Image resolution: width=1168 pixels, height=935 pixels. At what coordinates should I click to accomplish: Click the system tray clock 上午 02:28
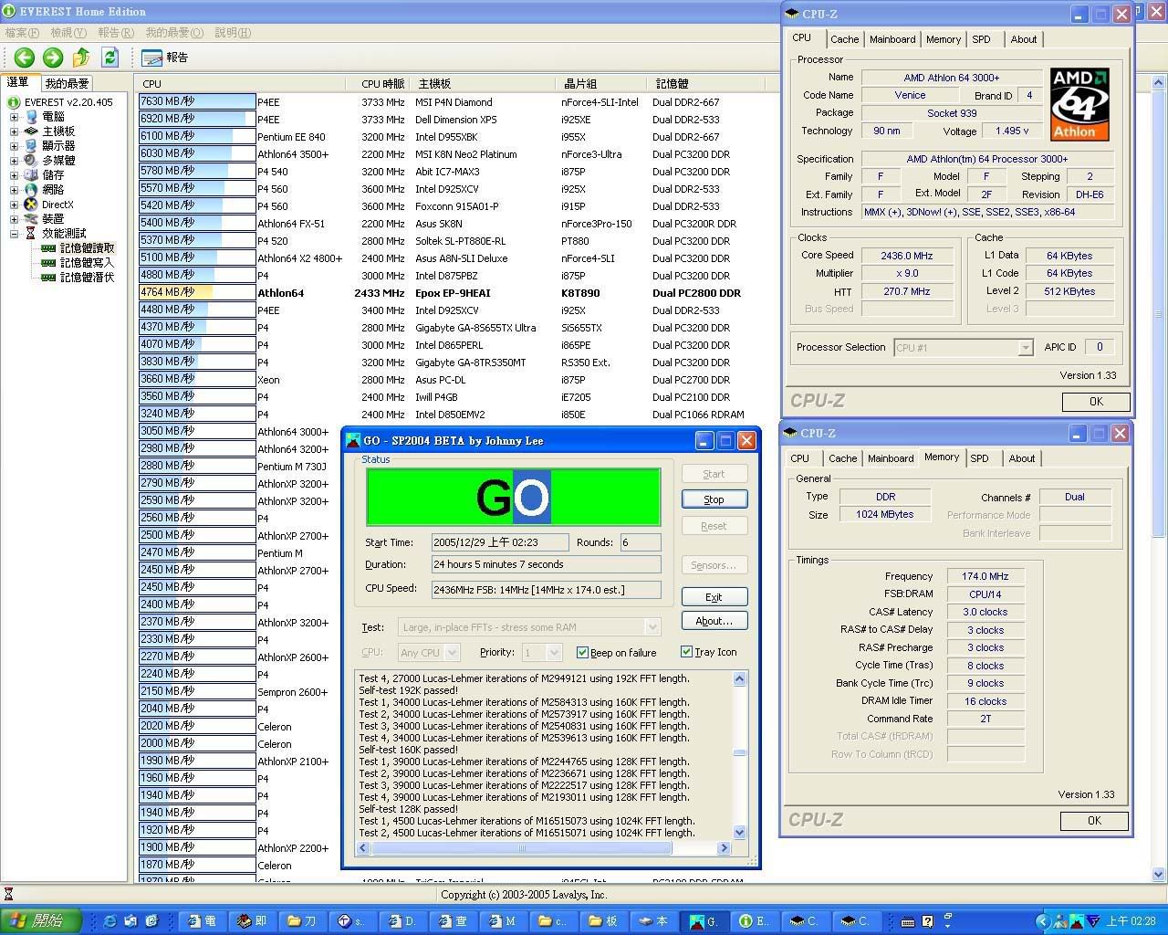pyautogui.click(x=1131, y=921)
